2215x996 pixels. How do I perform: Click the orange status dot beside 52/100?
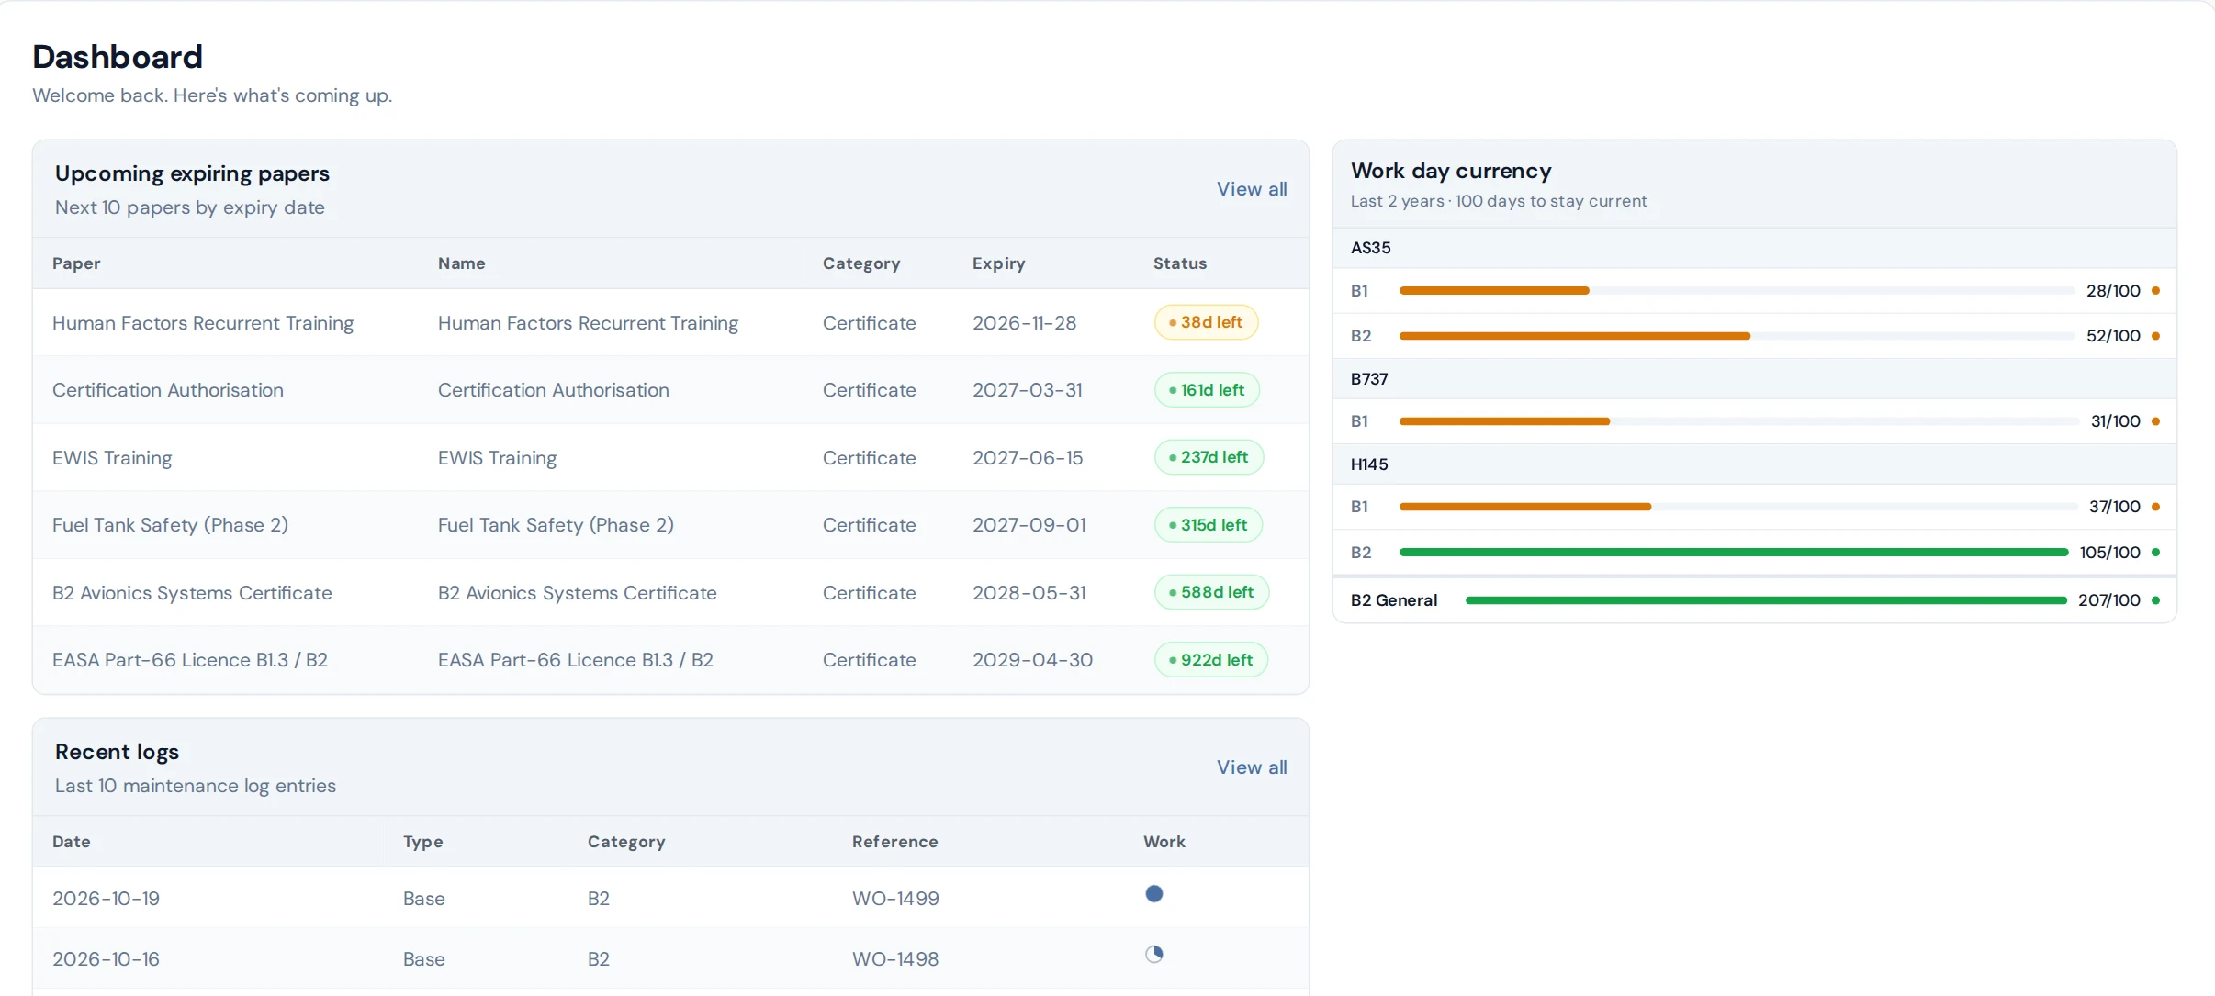pos(2155,336)
